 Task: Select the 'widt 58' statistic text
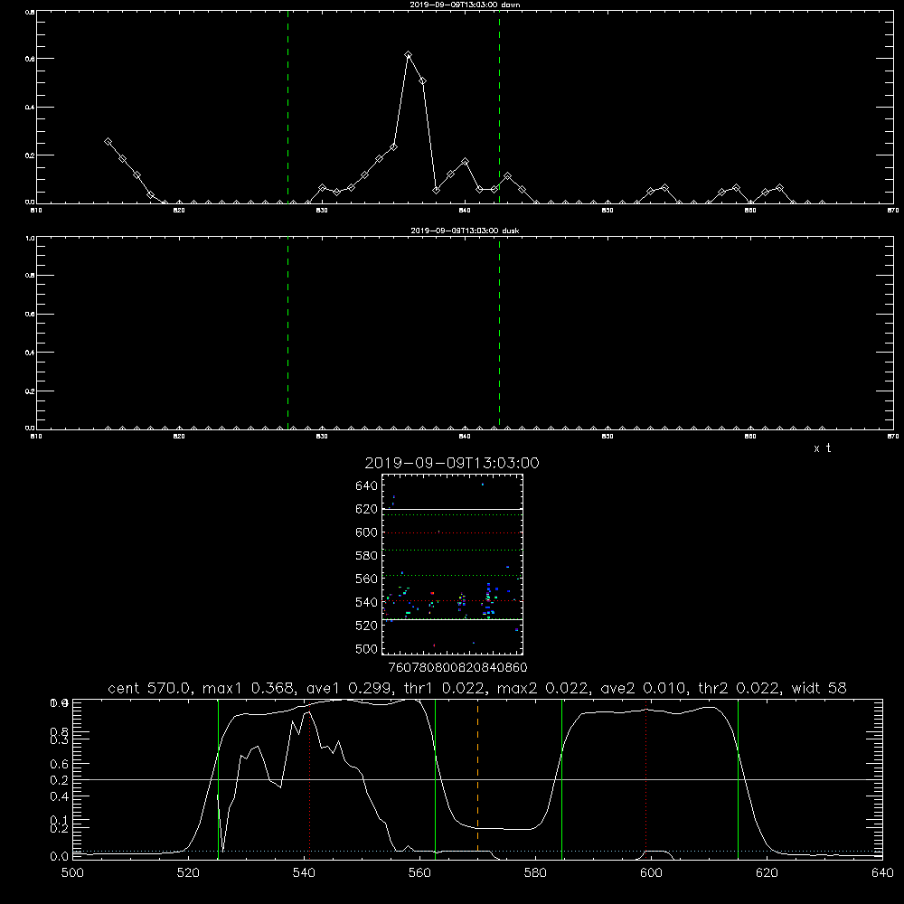point(819,688)
